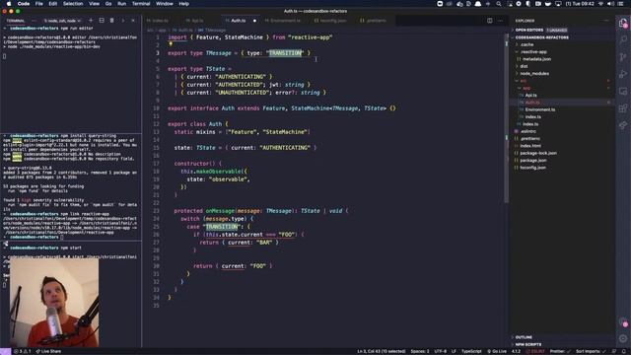Viewport: 631px width, 355px height.
Task: Switch to the tsconfig.json editor tab
Action: point(332,21)
